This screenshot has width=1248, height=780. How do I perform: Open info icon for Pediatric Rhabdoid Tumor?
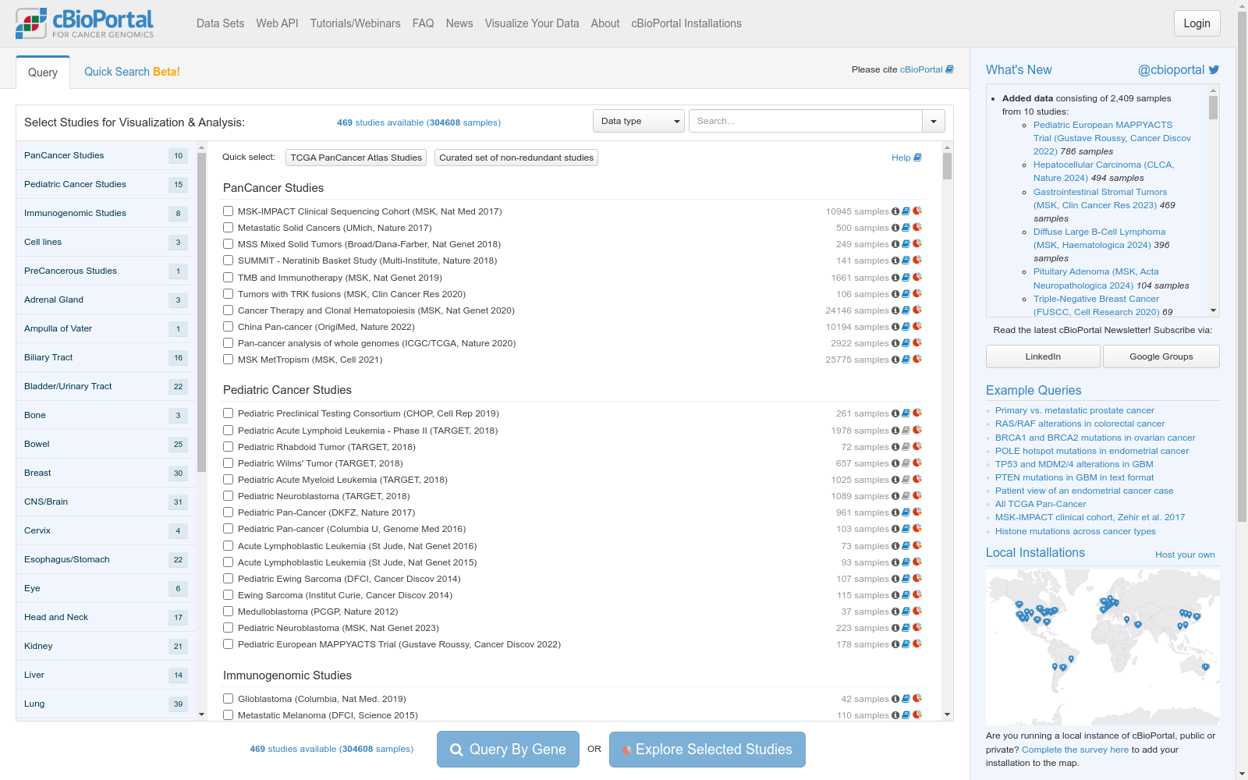pyautogui.click(x=895, y=447)
